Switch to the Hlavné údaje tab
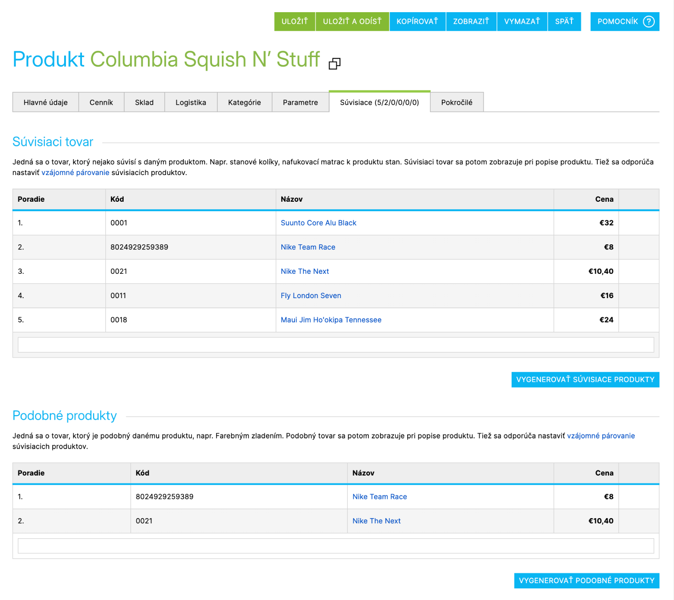This screenshot has height=600, width=674. click(x=45, y=102)
